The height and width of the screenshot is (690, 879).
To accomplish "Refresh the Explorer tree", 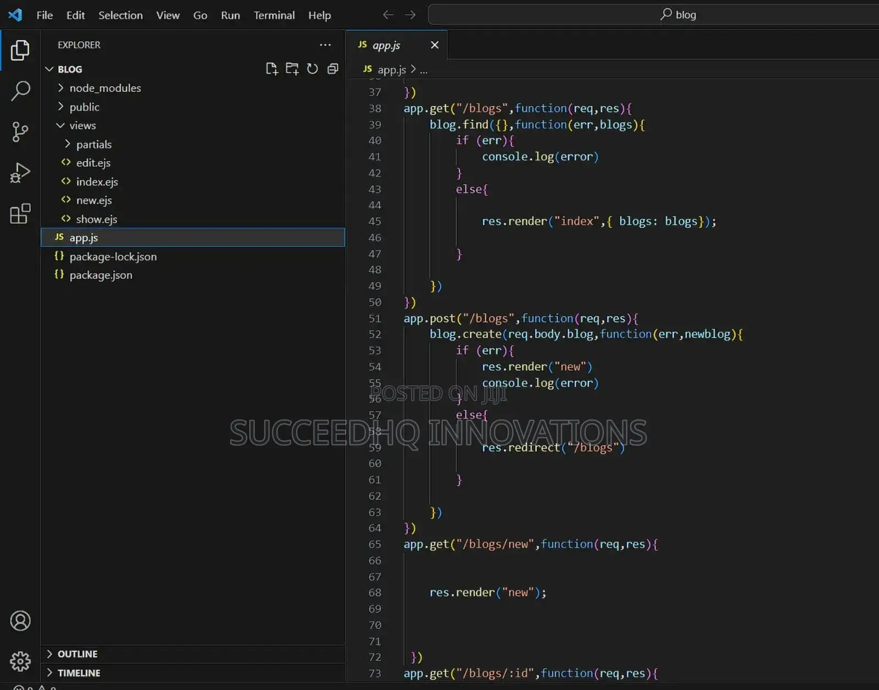I will (x=312, y=69).
